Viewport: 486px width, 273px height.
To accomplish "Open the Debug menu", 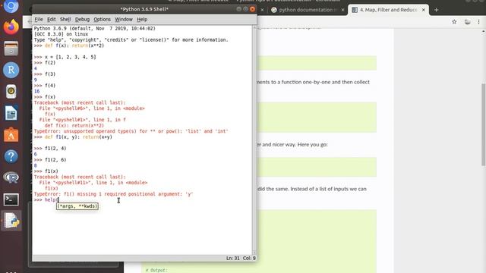I will pyautogui.click(x=82, y=19).
